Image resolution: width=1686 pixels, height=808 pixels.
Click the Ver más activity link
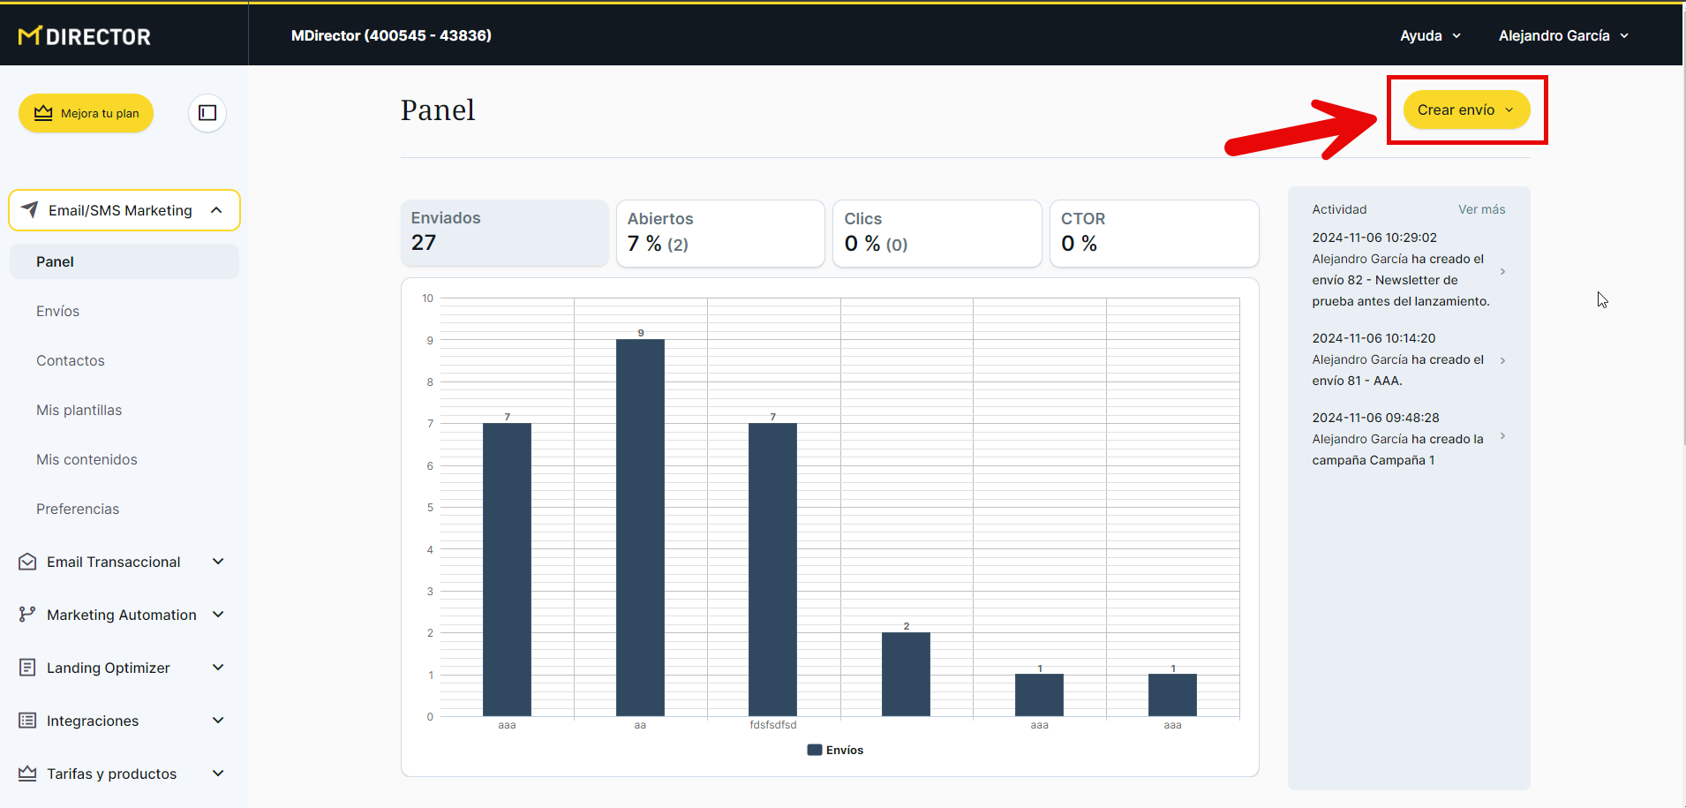pyautogui.click(x=1481, y=209)
